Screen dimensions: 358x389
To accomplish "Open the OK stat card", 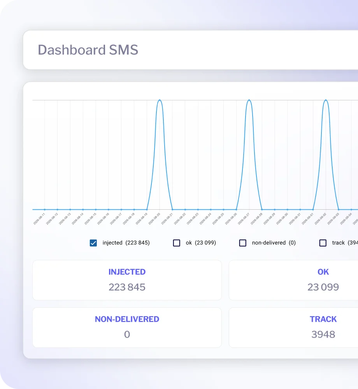I will coord(293,280).
